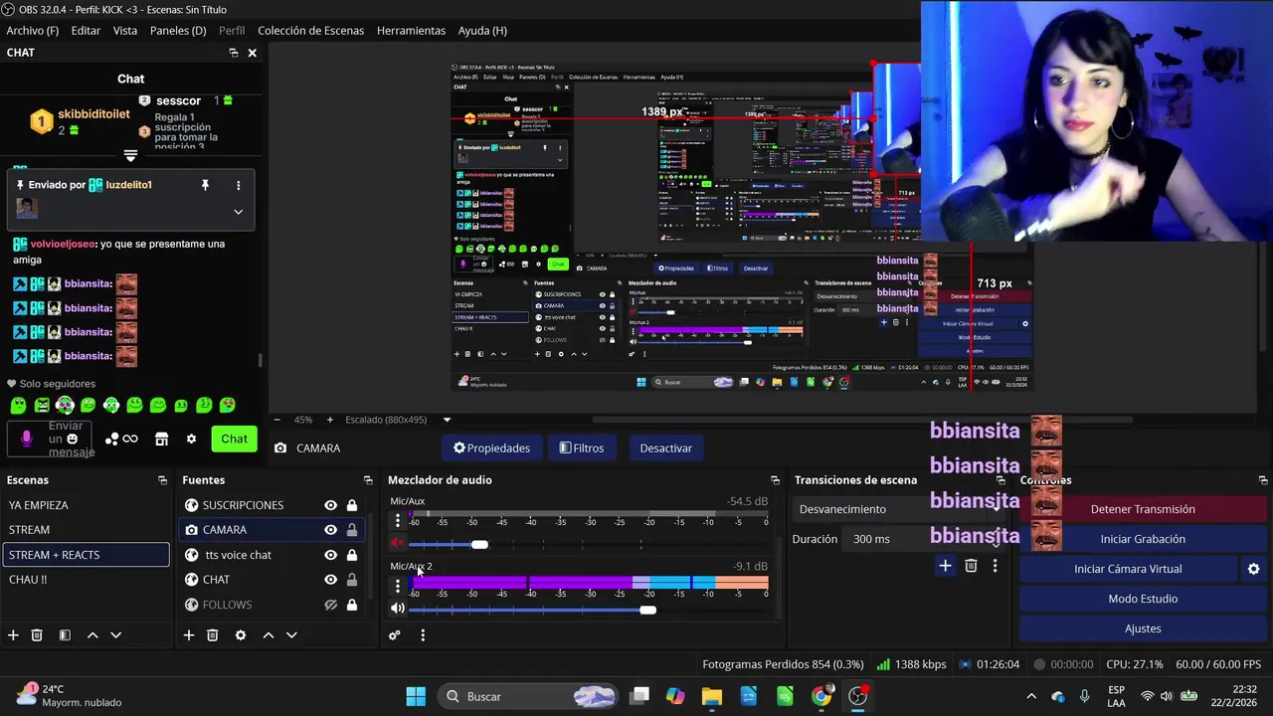Open the preview scaling dropdown arrow
The height and width of the screenshot is (716, 1273).
point(447,420)
